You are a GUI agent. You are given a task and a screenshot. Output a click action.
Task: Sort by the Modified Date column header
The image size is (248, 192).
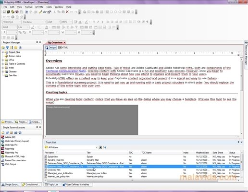pos(202,153)
